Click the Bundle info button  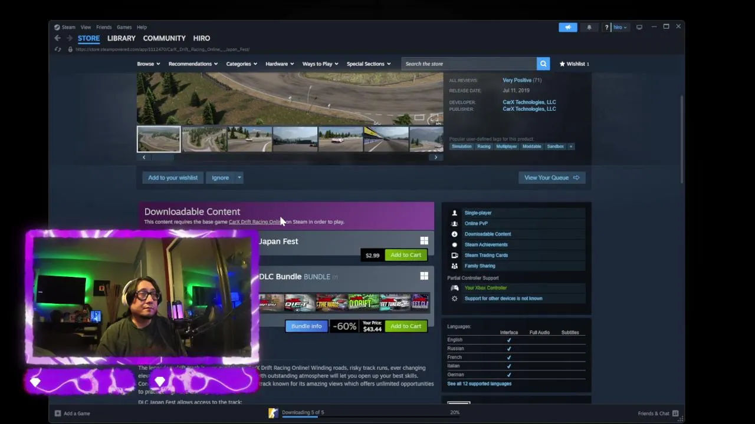point(306,326)
